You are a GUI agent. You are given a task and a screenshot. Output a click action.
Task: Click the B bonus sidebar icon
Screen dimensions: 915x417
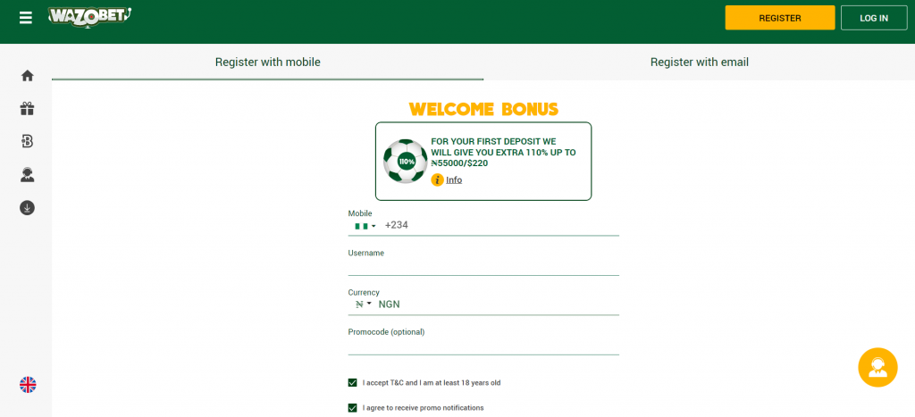click(28, 141)
